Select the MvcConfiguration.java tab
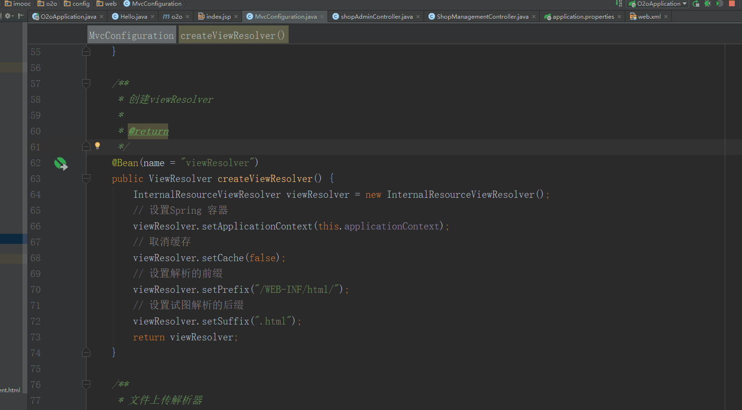This screenshot has width=742, height=410. click(x=285, y=16)
